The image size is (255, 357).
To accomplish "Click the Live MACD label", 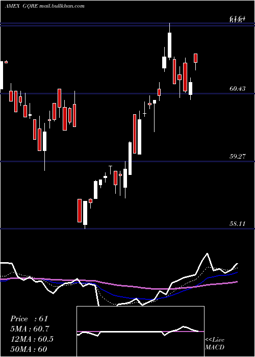I will pos(215,343).
